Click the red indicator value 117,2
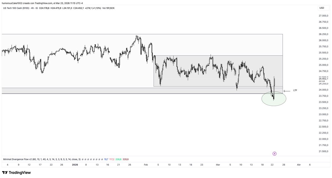The image size is (332, 178). click(112, 159)
